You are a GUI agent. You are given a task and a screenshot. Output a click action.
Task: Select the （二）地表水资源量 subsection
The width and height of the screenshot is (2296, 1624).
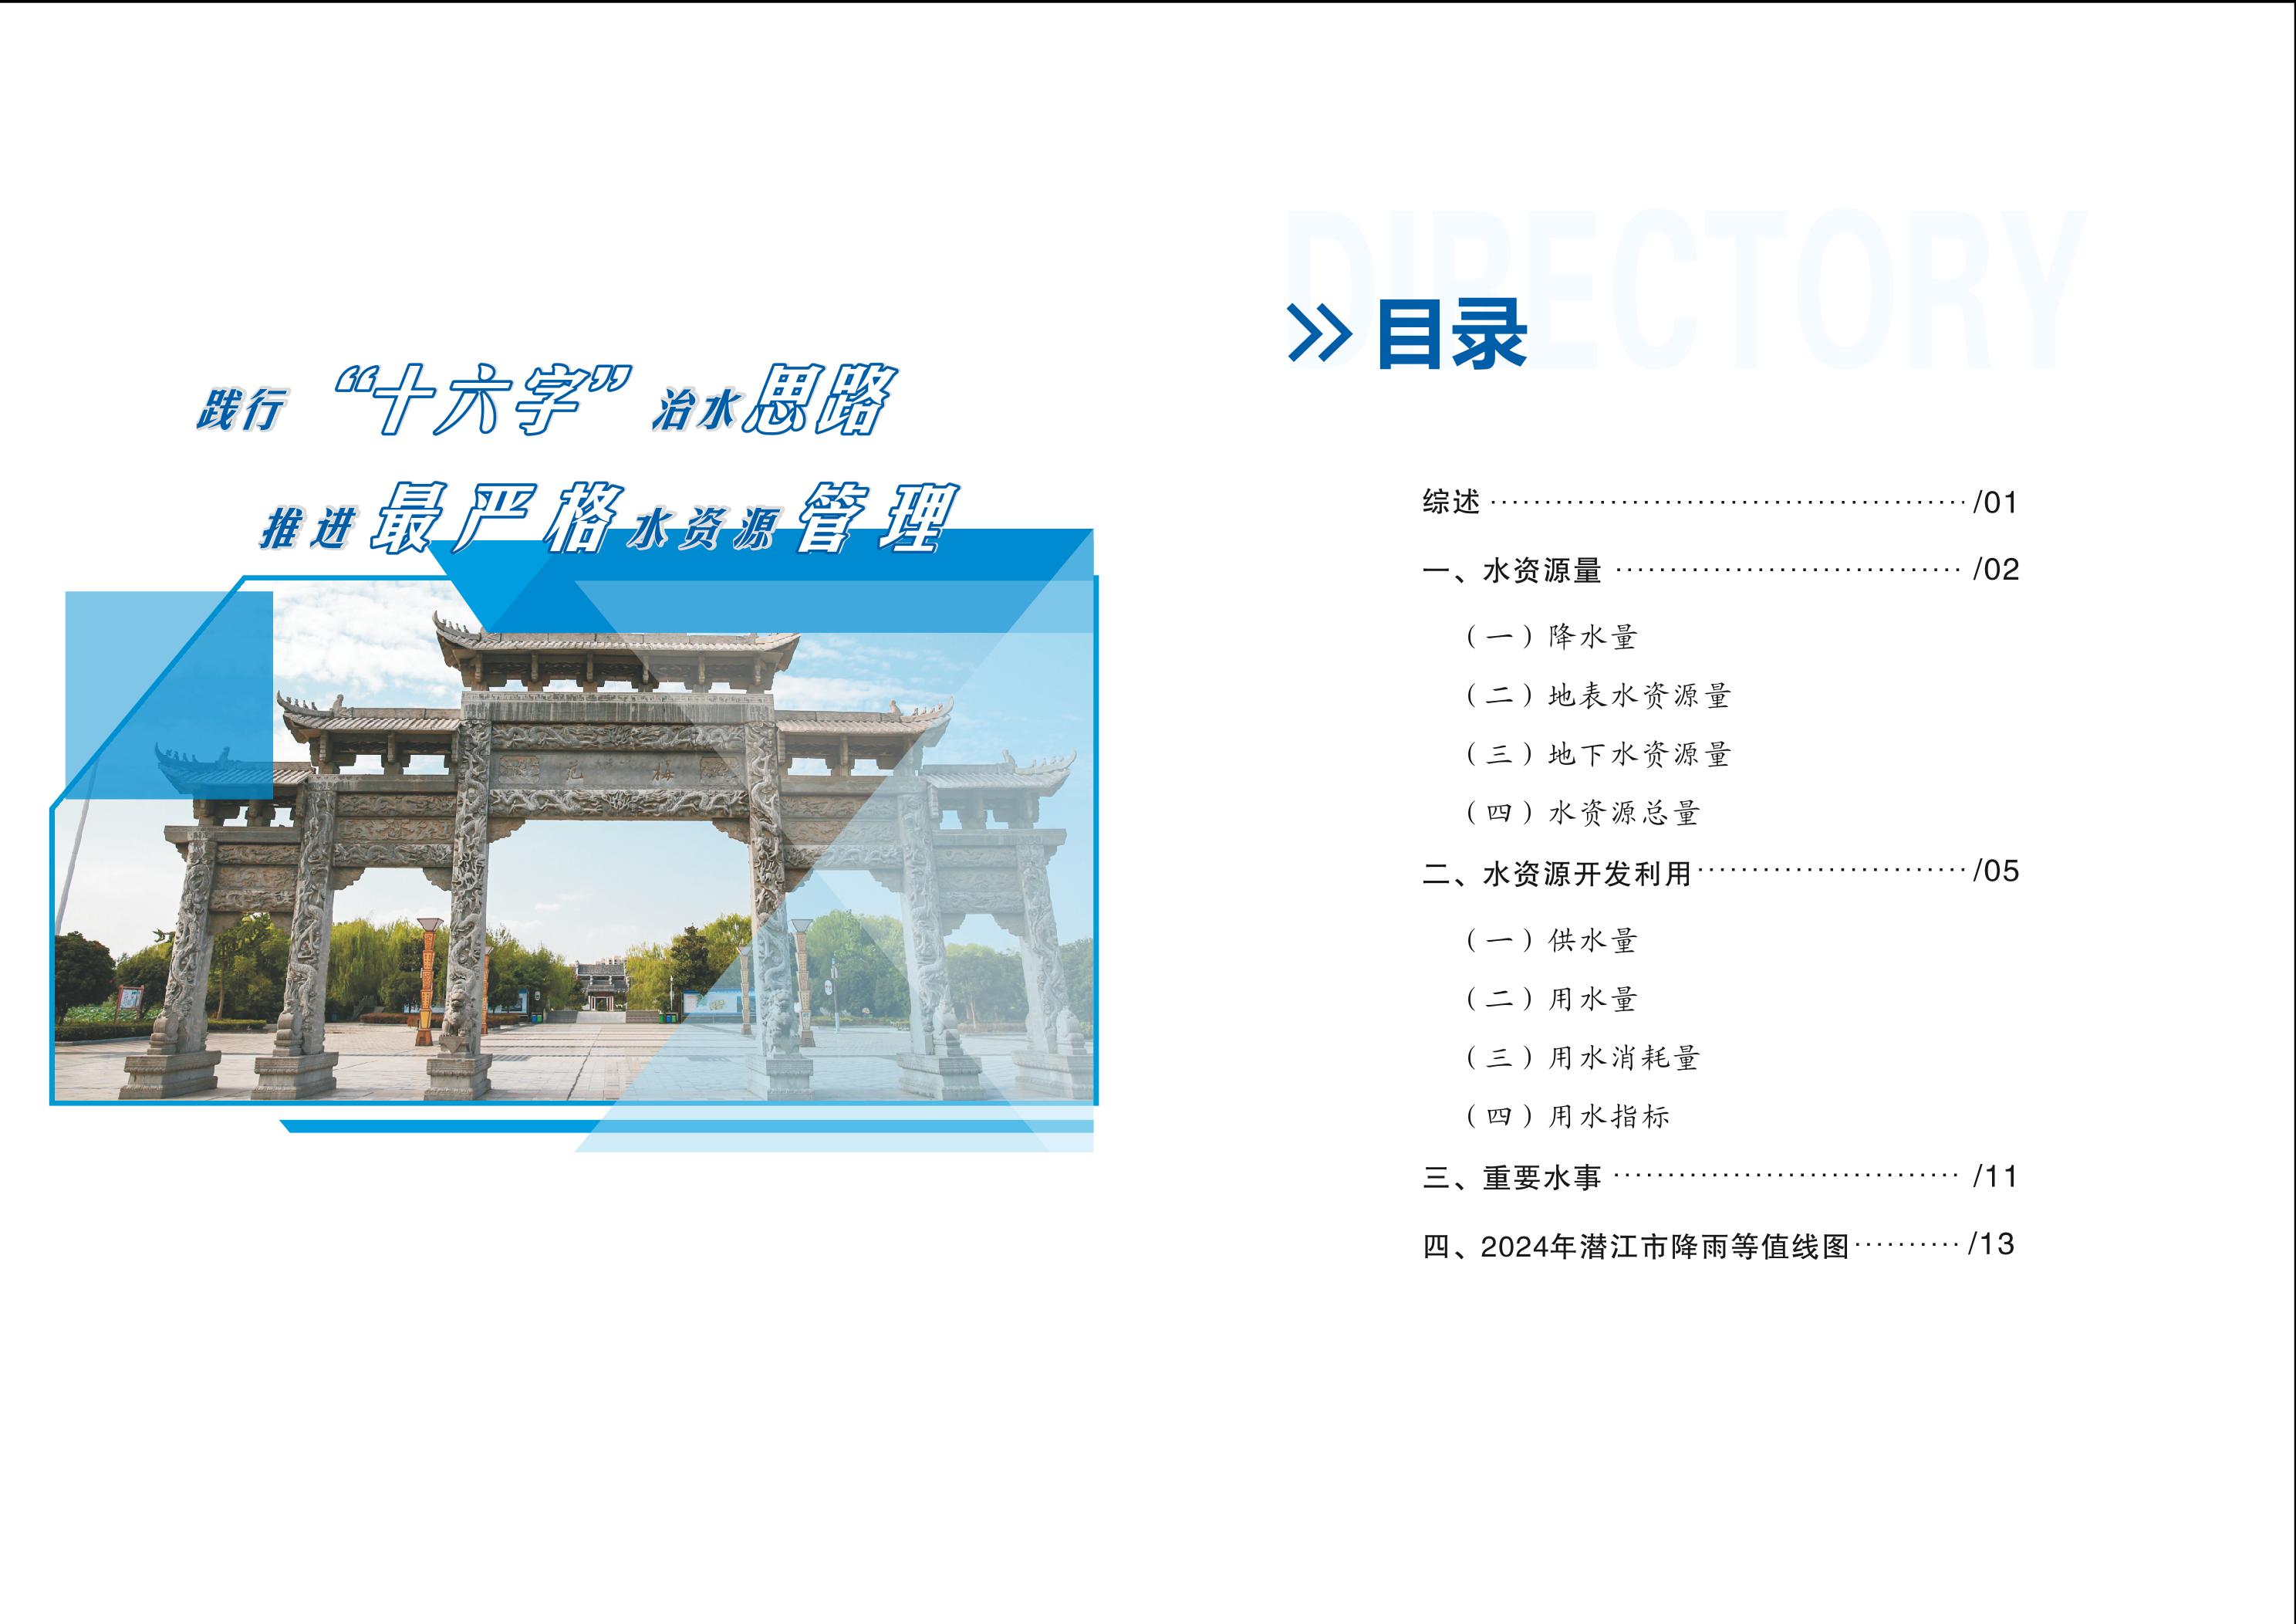tap(1598, 695)
